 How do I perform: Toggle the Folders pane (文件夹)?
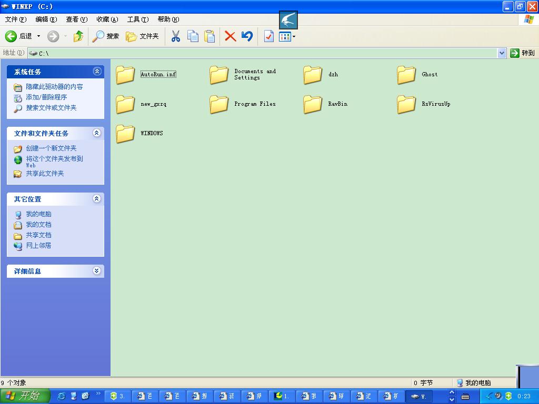pos(142,36)
